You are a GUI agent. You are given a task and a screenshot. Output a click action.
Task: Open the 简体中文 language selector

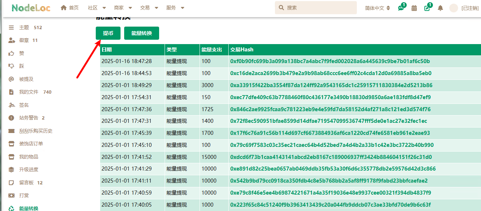click(x=377, y=8)
